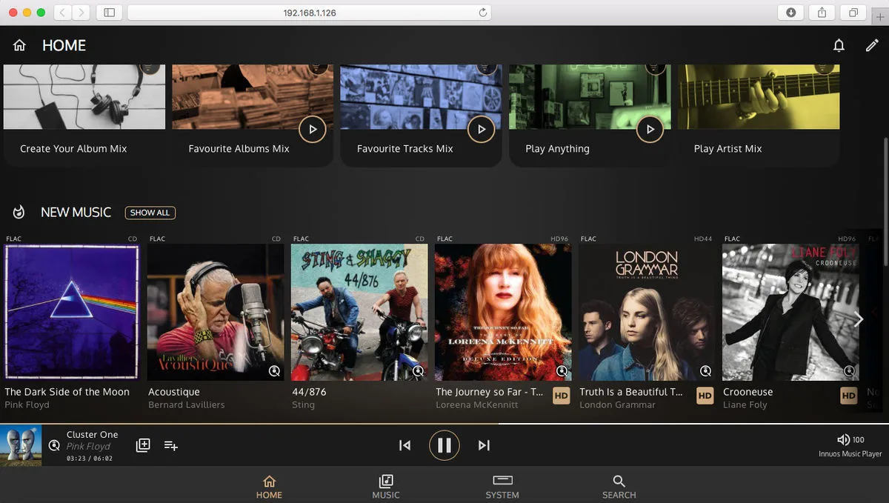Open The Dark Side of the Moon cover
Image resolution: width=889 pixels, height=503 pixels.
tap(71, 312)
